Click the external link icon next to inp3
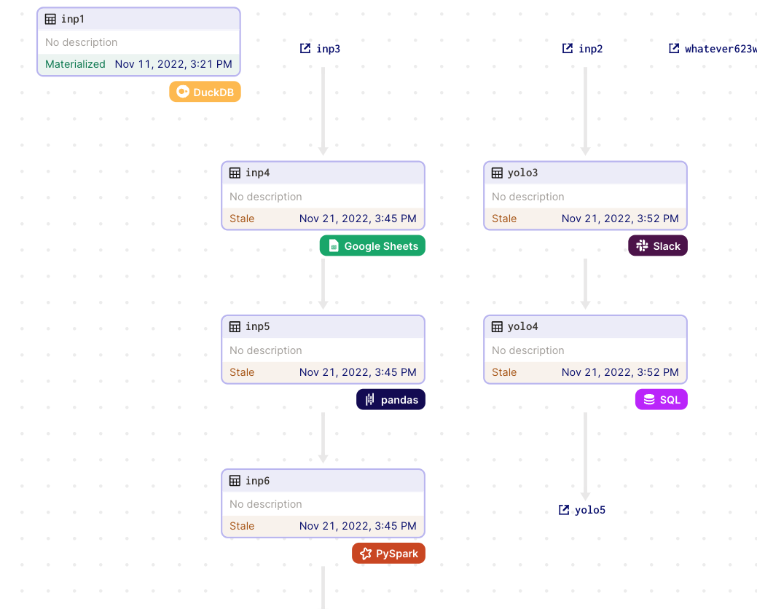757x609 pixels. coord(305,48)
